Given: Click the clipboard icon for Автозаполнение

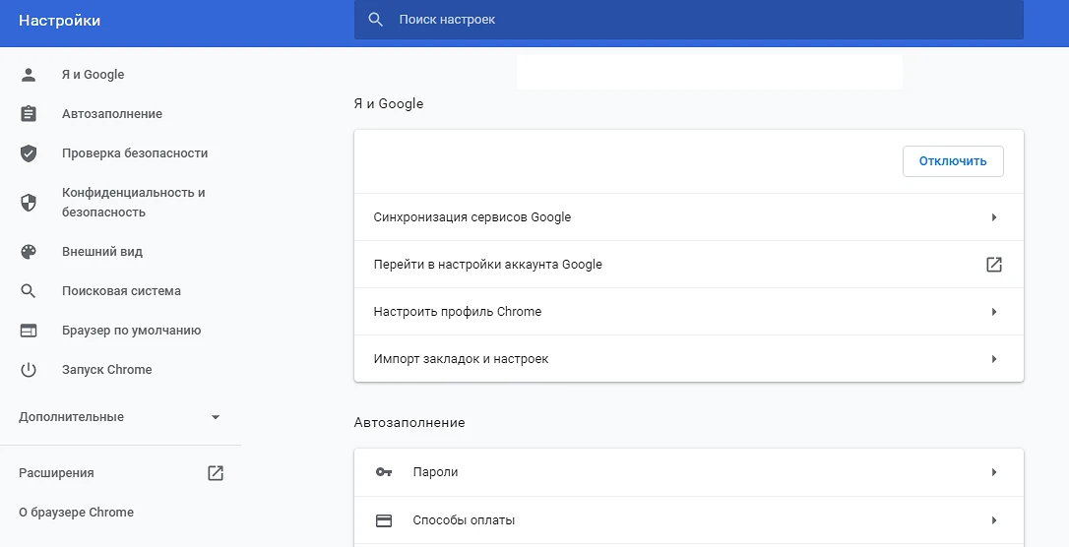Looking at the screenshot, I should tap(29, 114).
